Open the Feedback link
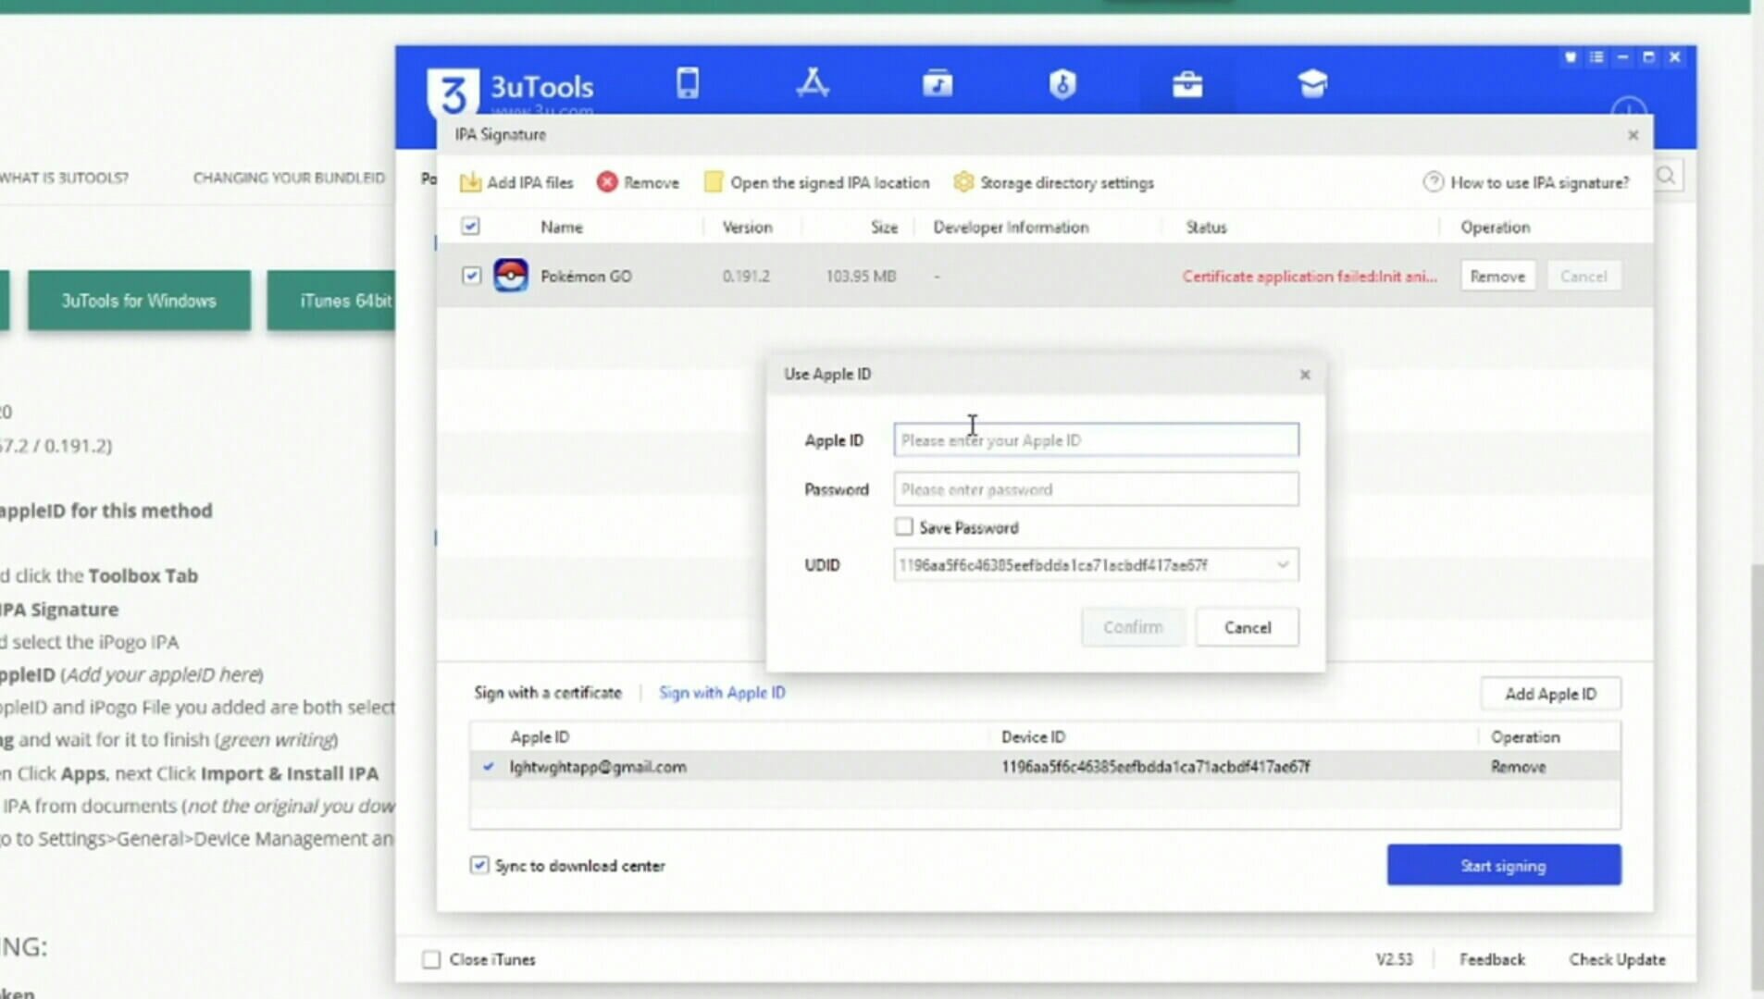The height and width of the screenshot is (999, 1764). [x=1492, y=959]
